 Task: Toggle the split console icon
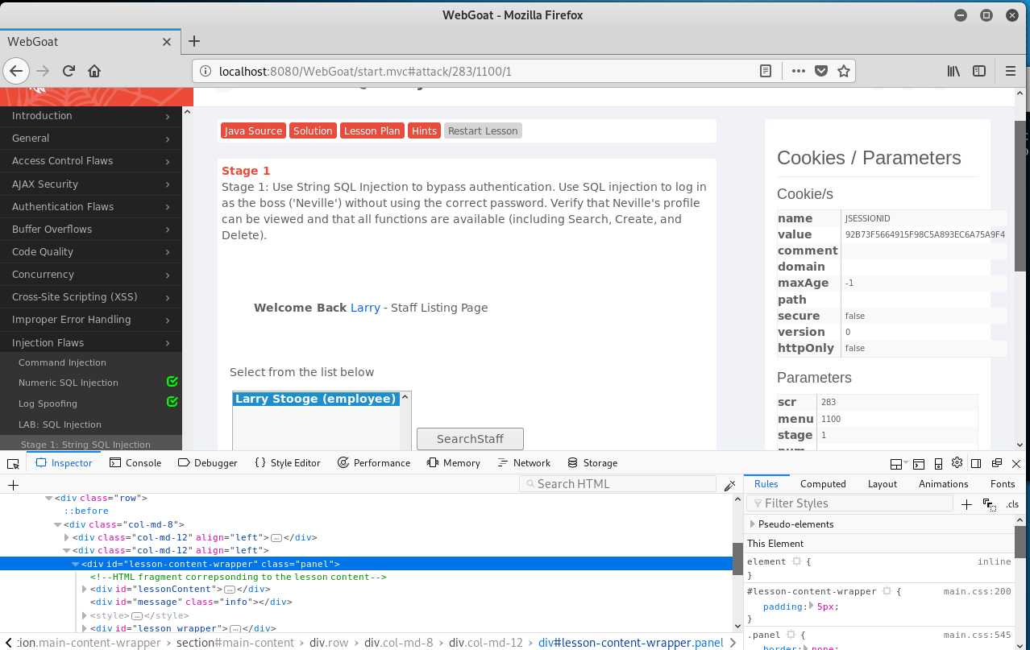point(918,463)
